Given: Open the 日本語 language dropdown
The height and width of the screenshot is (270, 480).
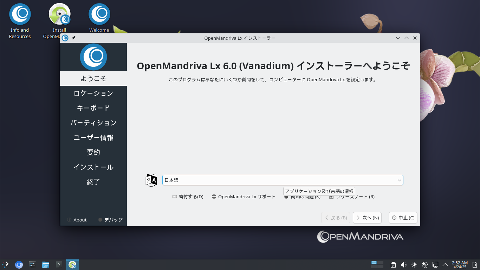Looking at the screenshot, I should click(283, 180).
